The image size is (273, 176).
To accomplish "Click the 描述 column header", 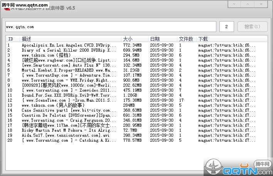I will (x=27, y=39).
